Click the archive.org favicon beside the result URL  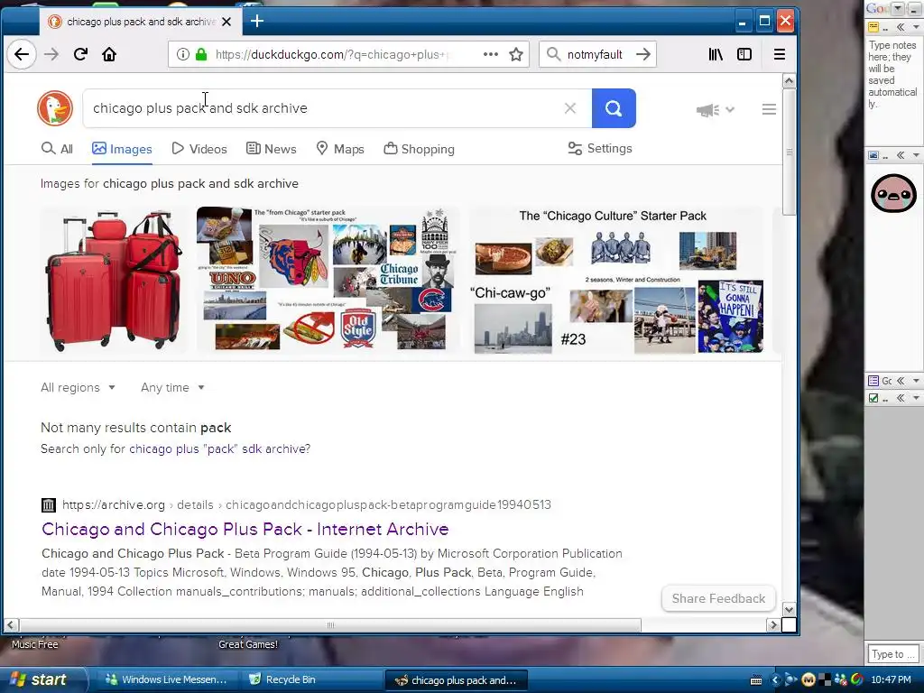pyautogui.click(x=49, y=505)
